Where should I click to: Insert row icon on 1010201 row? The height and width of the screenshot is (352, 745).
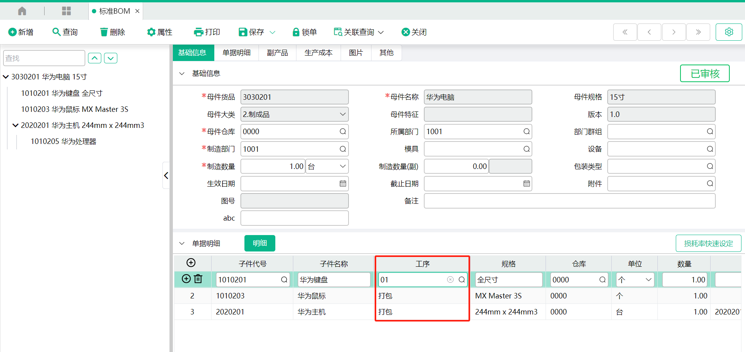tap(186, 278)
